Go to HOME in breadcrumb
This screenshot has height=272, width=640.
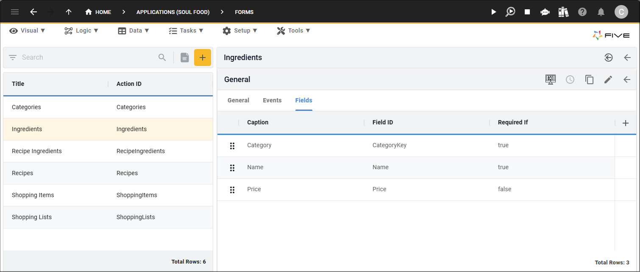(x=98, y=12)
